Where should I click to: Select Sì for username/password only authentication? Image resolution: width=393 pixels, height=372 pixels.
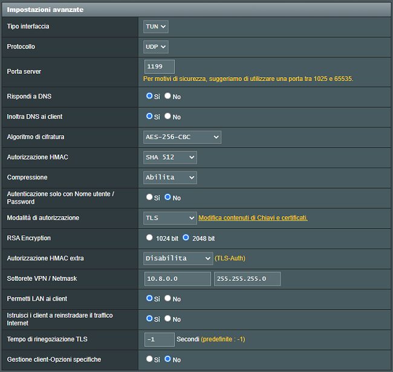point(149,197)
